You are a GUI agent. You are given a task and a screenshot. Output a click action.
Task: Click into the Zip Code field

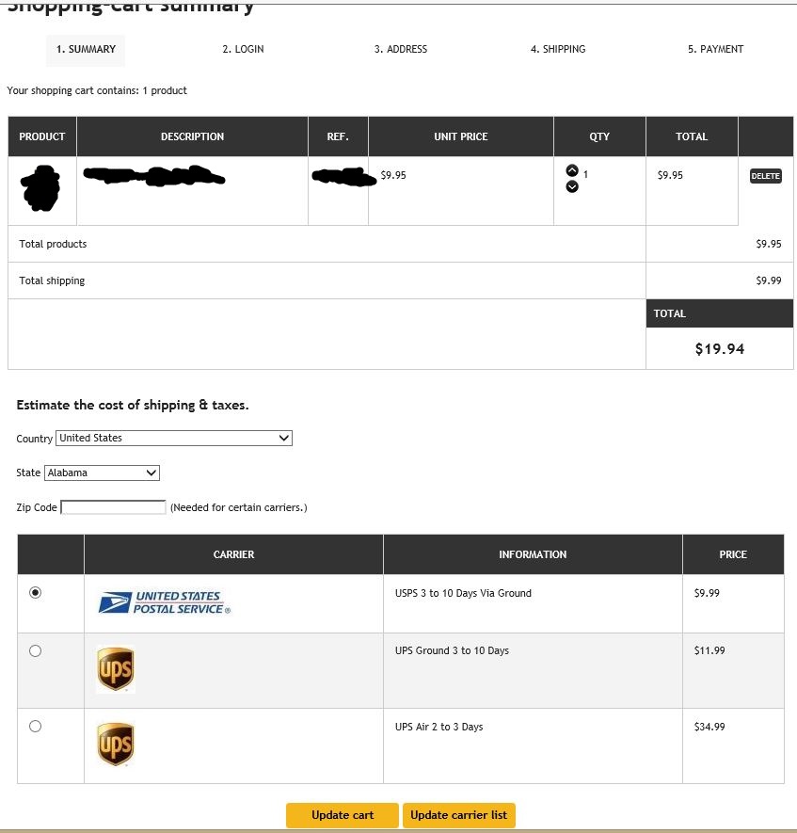[x=113, y=507]
